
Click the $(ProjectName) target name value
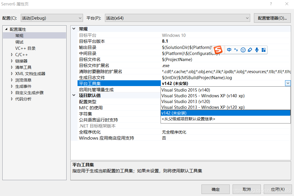177,59
